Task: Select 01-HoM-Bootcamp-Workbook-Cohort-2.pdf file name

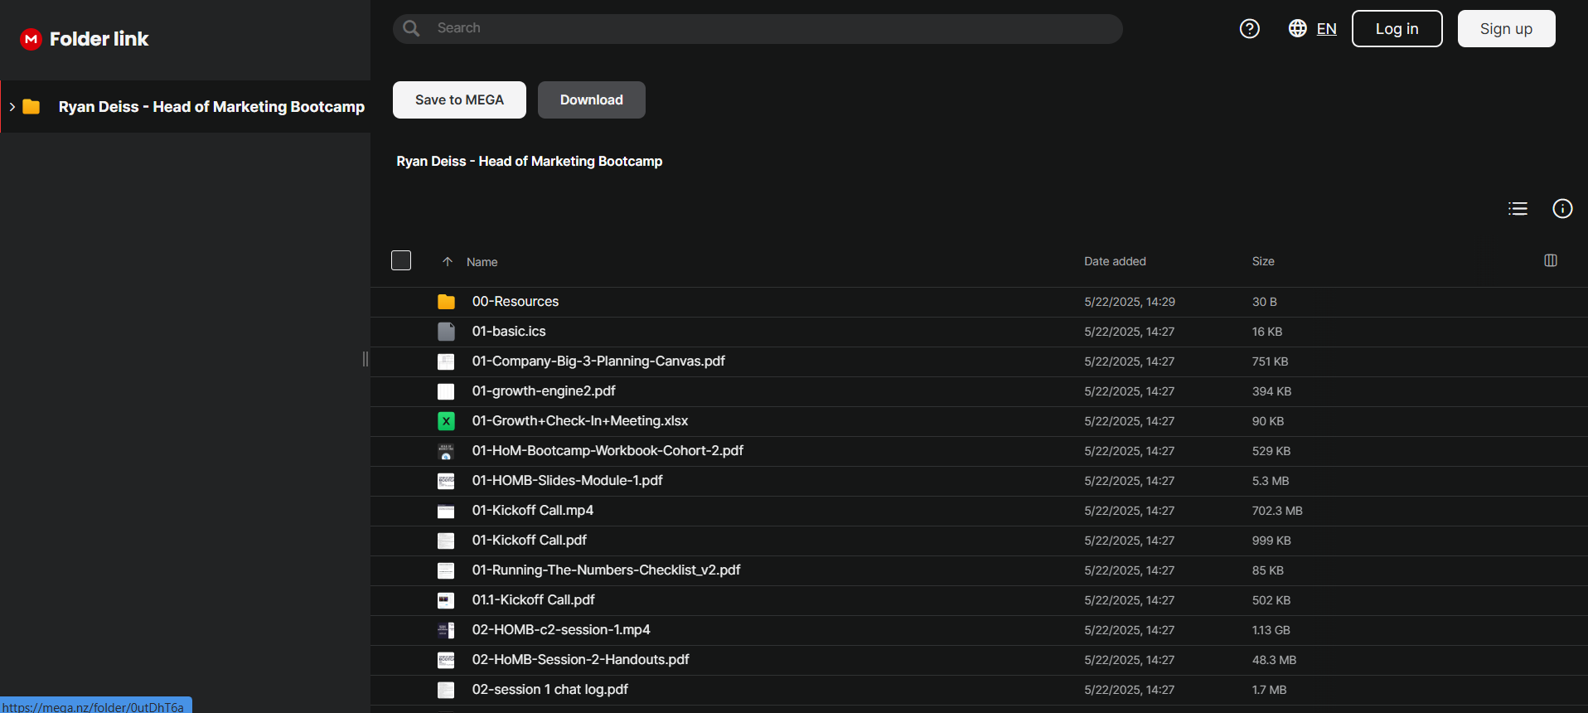Action: click(608, 451)
